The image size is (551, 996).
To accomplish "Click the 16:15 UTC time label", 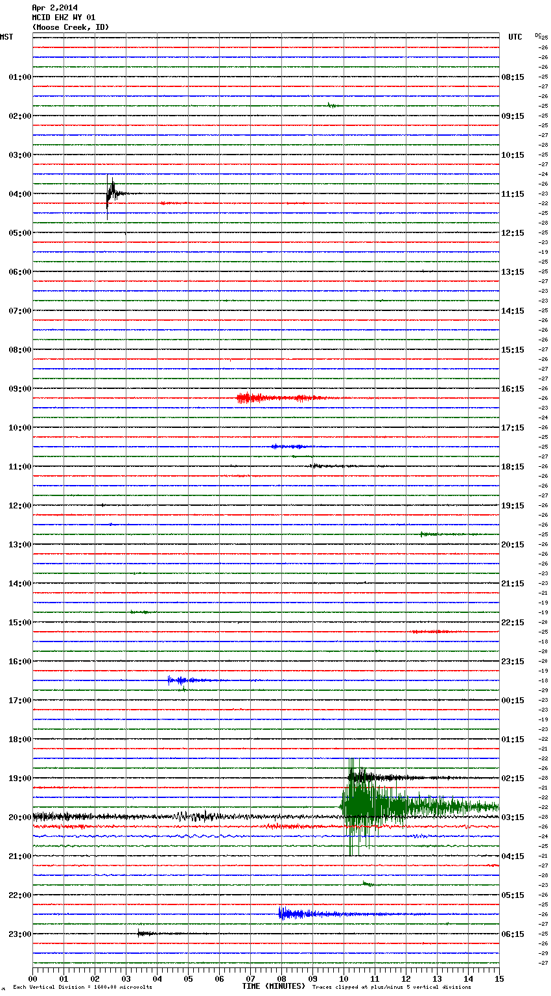I will [x=513, y=389].
